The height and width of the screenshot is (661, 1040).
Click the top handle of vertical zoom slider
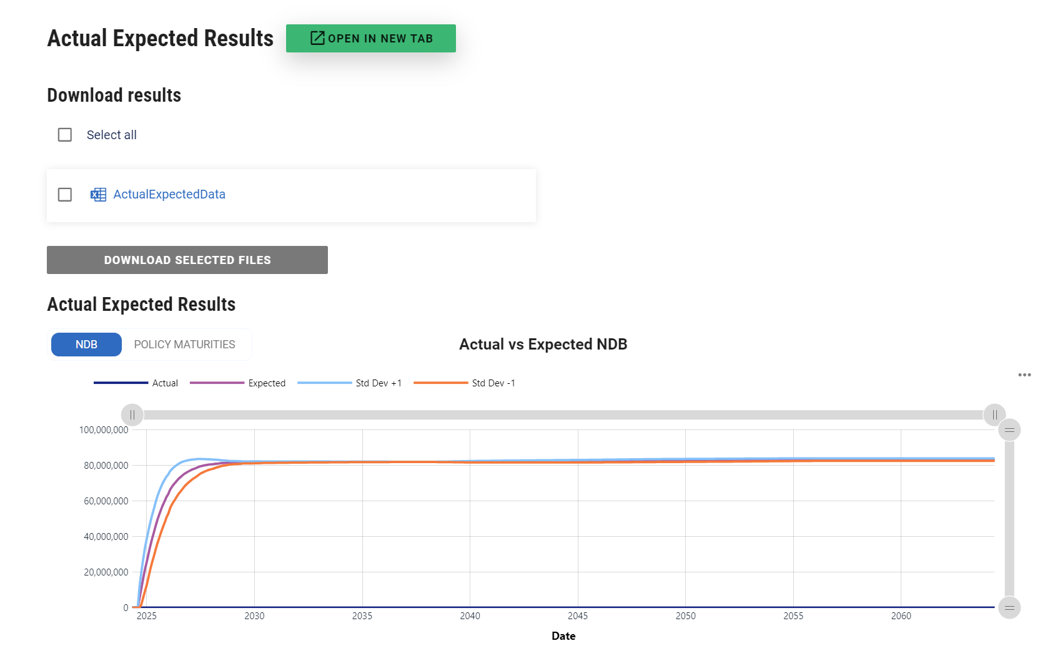(1009, 430)
